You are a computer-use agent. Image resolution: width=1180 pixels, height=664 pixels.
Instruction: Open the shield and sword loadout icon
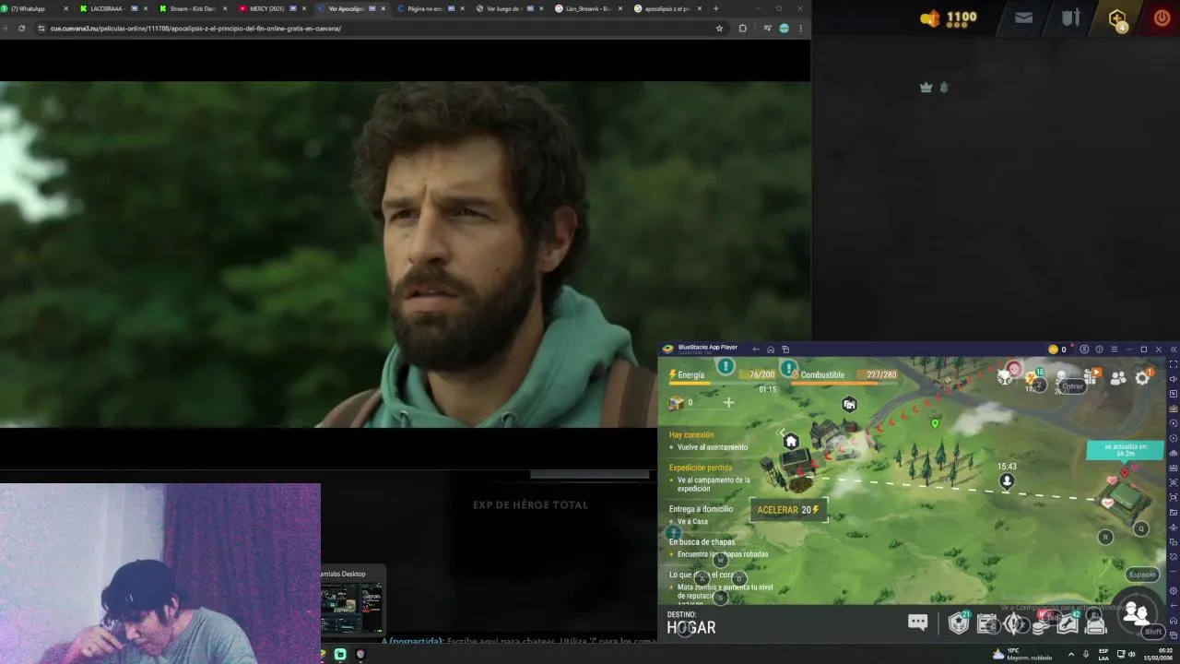coord(1070,18)
